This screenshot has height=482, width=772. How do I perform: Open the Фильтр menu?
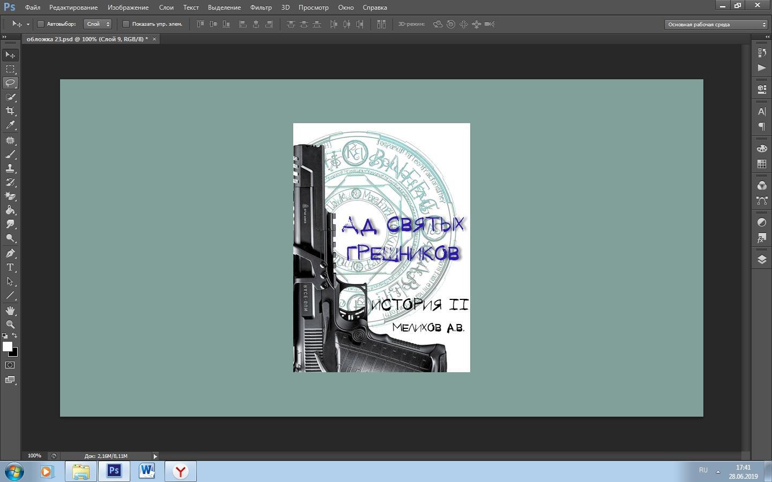(x=261, y=7)
